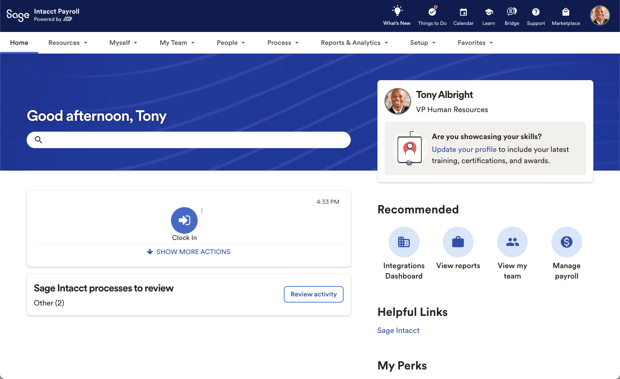Click the Learn graduation cap icon
Image resolution: width=620 pixels, height=379 pixels.
489,12
